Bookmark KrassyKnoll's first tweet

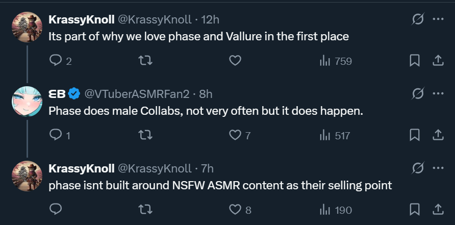[414, 61]
